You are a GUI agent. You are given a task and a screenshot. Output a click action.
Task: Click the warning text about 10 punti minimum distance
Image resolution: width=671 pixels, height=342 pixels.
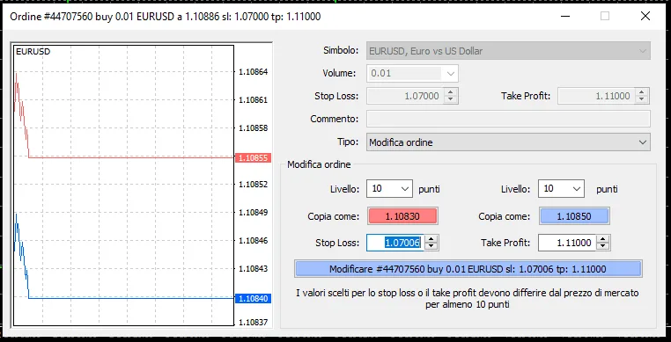point(468,299)
